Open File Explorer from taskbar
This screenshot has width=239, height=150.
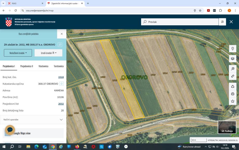click(28, 147)
